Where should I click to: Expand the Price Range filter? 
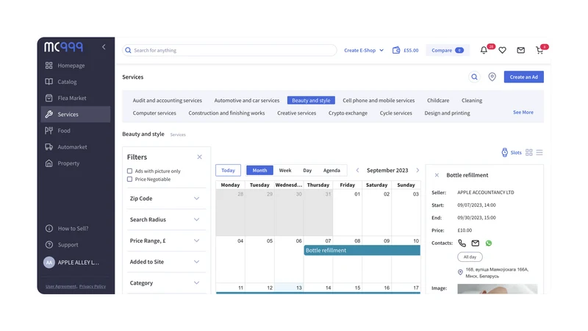pyautogui.click(x=165, y=241)
